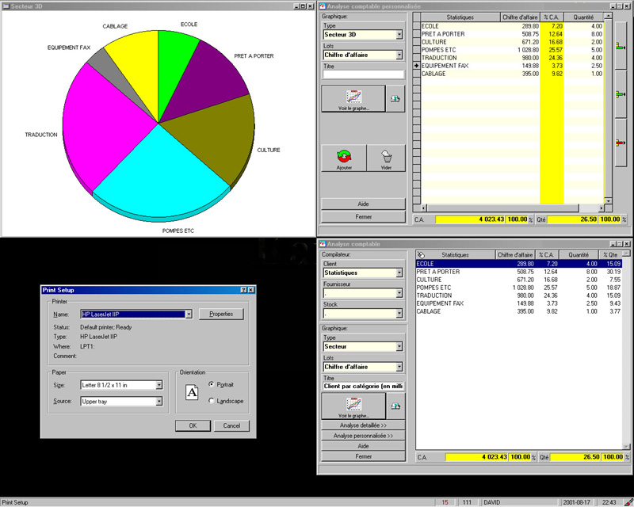This screenshot has width=634, height=507.
Task: Click the printer Properties button
Action: (x=220, y=314)
